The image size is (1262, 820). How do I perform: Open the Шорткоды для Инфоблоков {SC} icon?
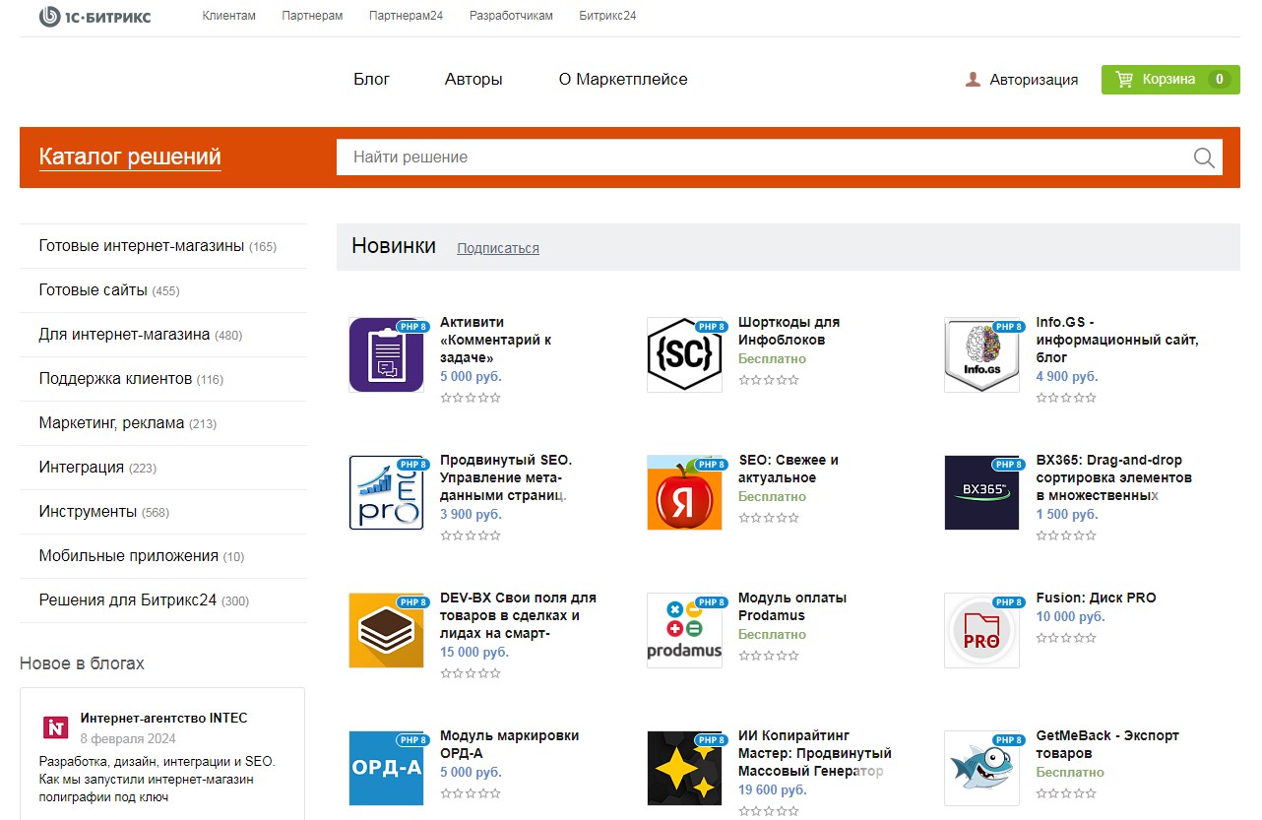pos(684,354)
